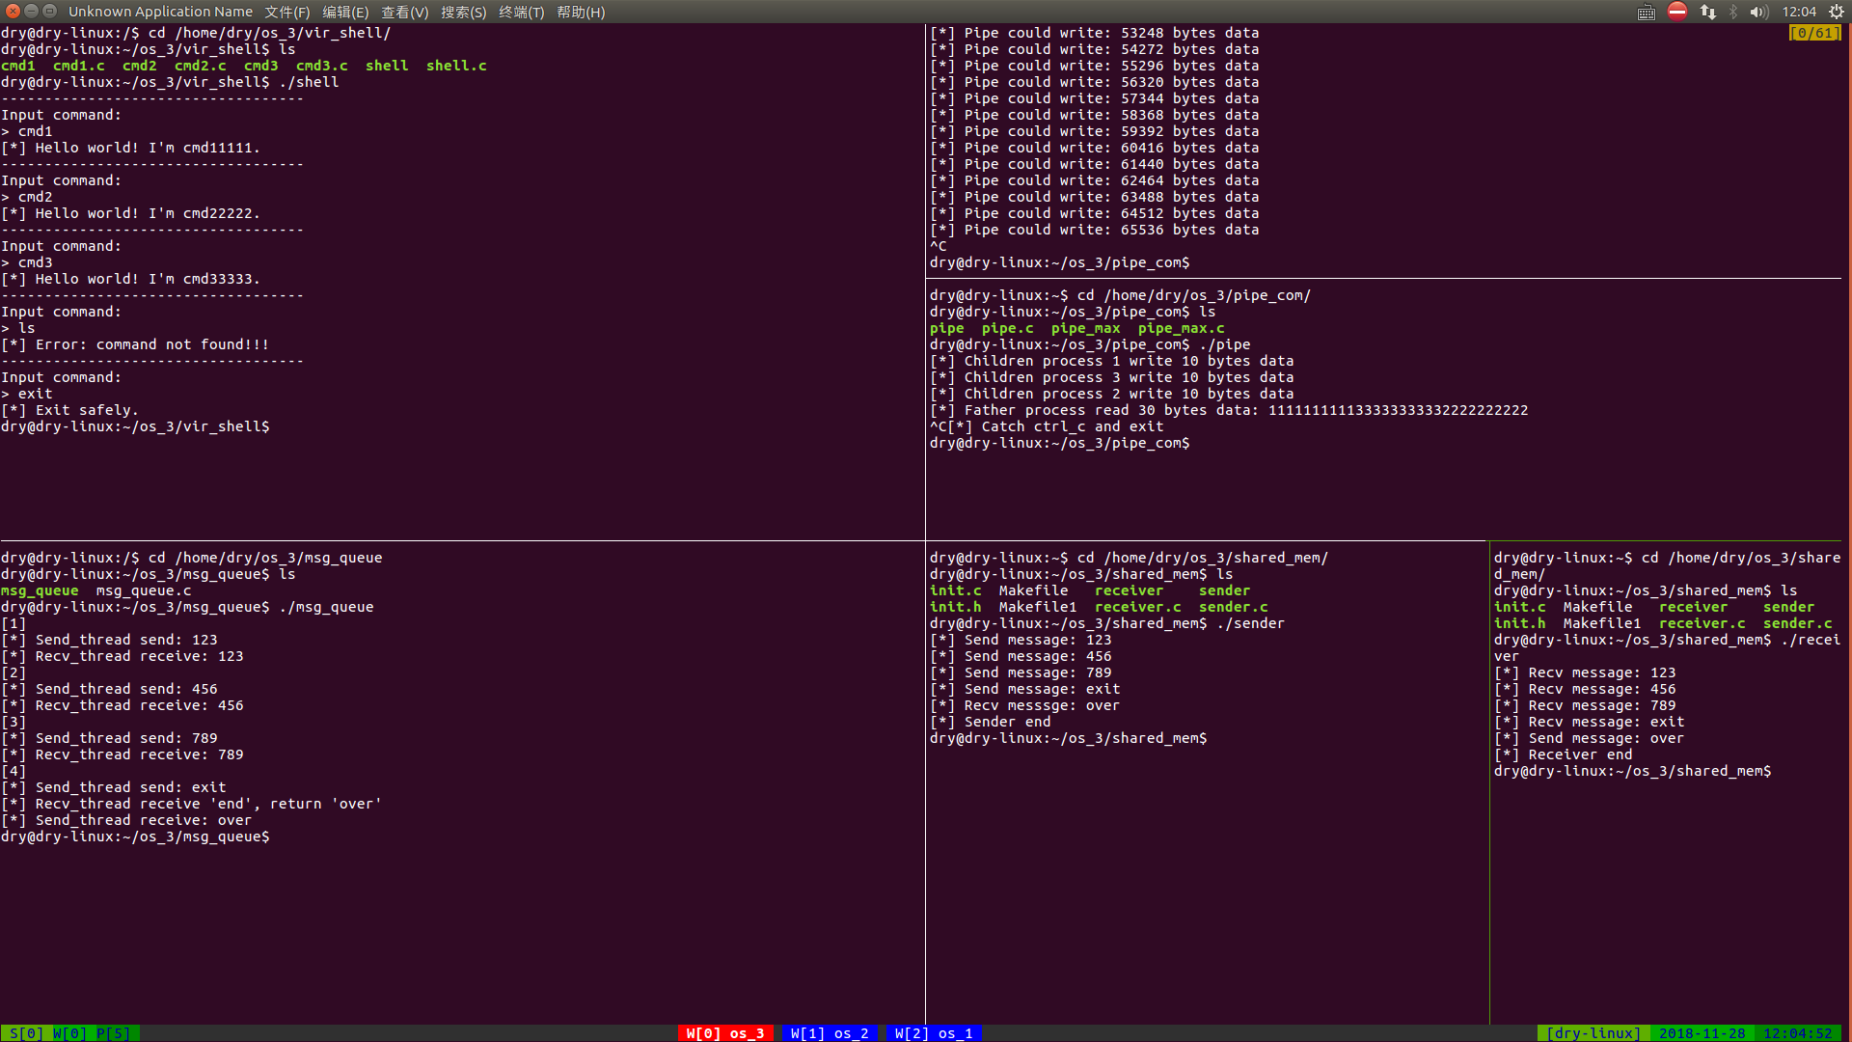
Task: Click init.h in the receiver pane listing
Action: tap(1520, 623)
